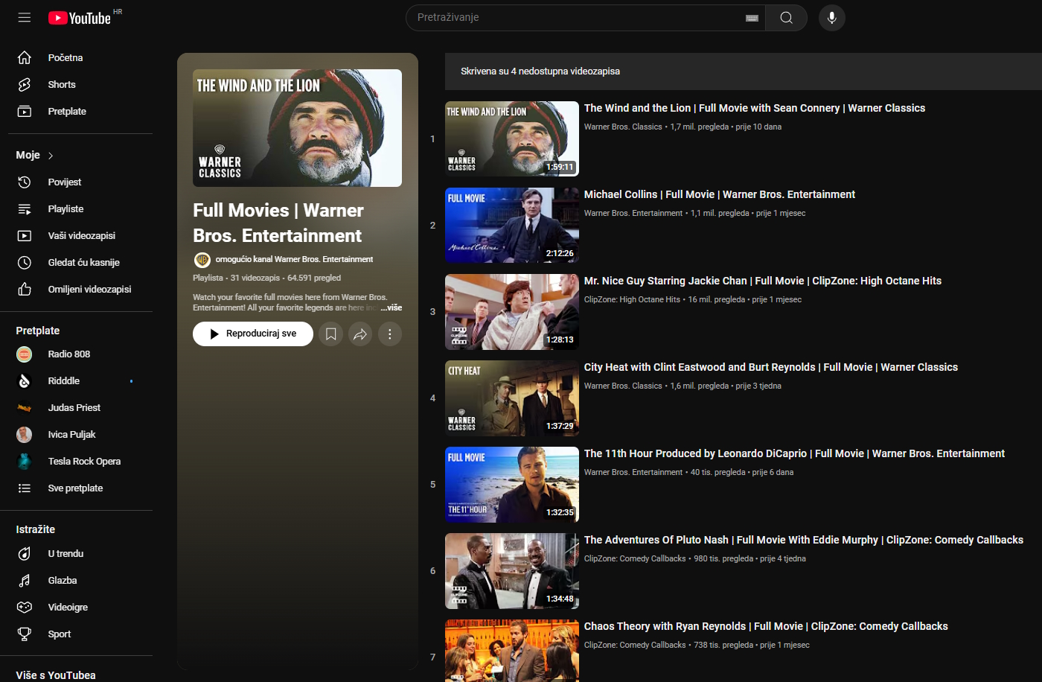Play The Wind and the Lion thumbnail

click(511, 138)
